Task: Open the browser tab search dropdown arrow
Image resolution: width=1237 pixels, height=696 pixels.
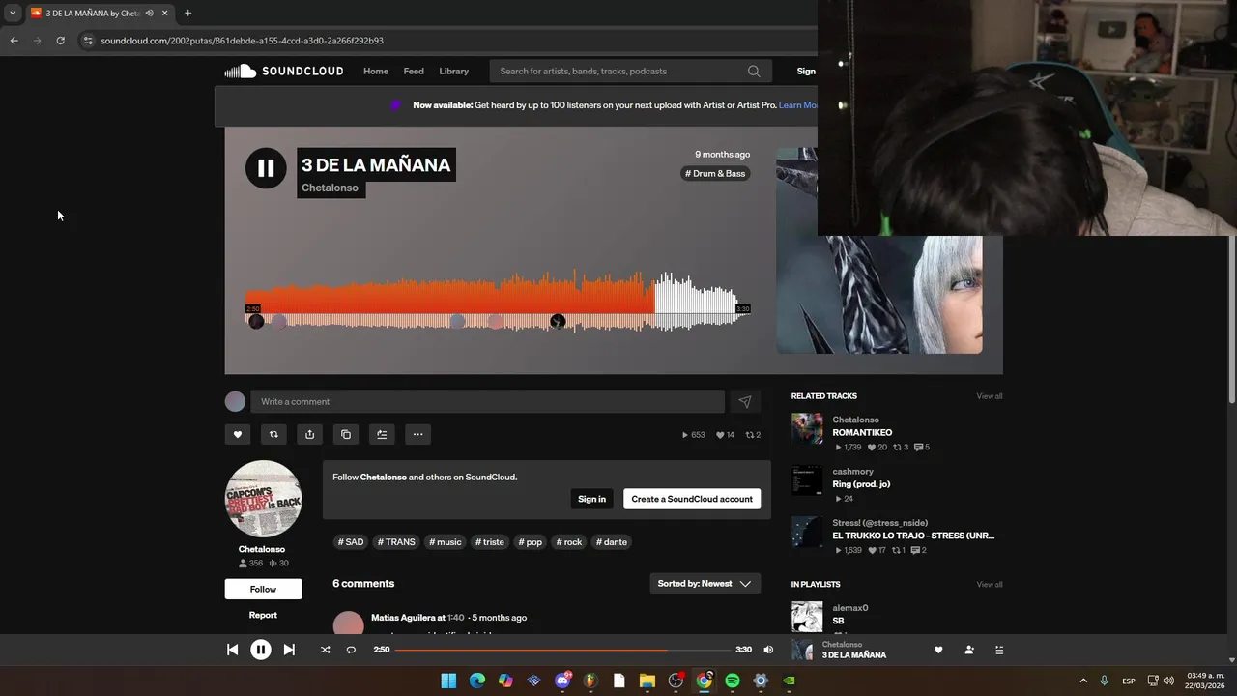Action: click(13, 13)
